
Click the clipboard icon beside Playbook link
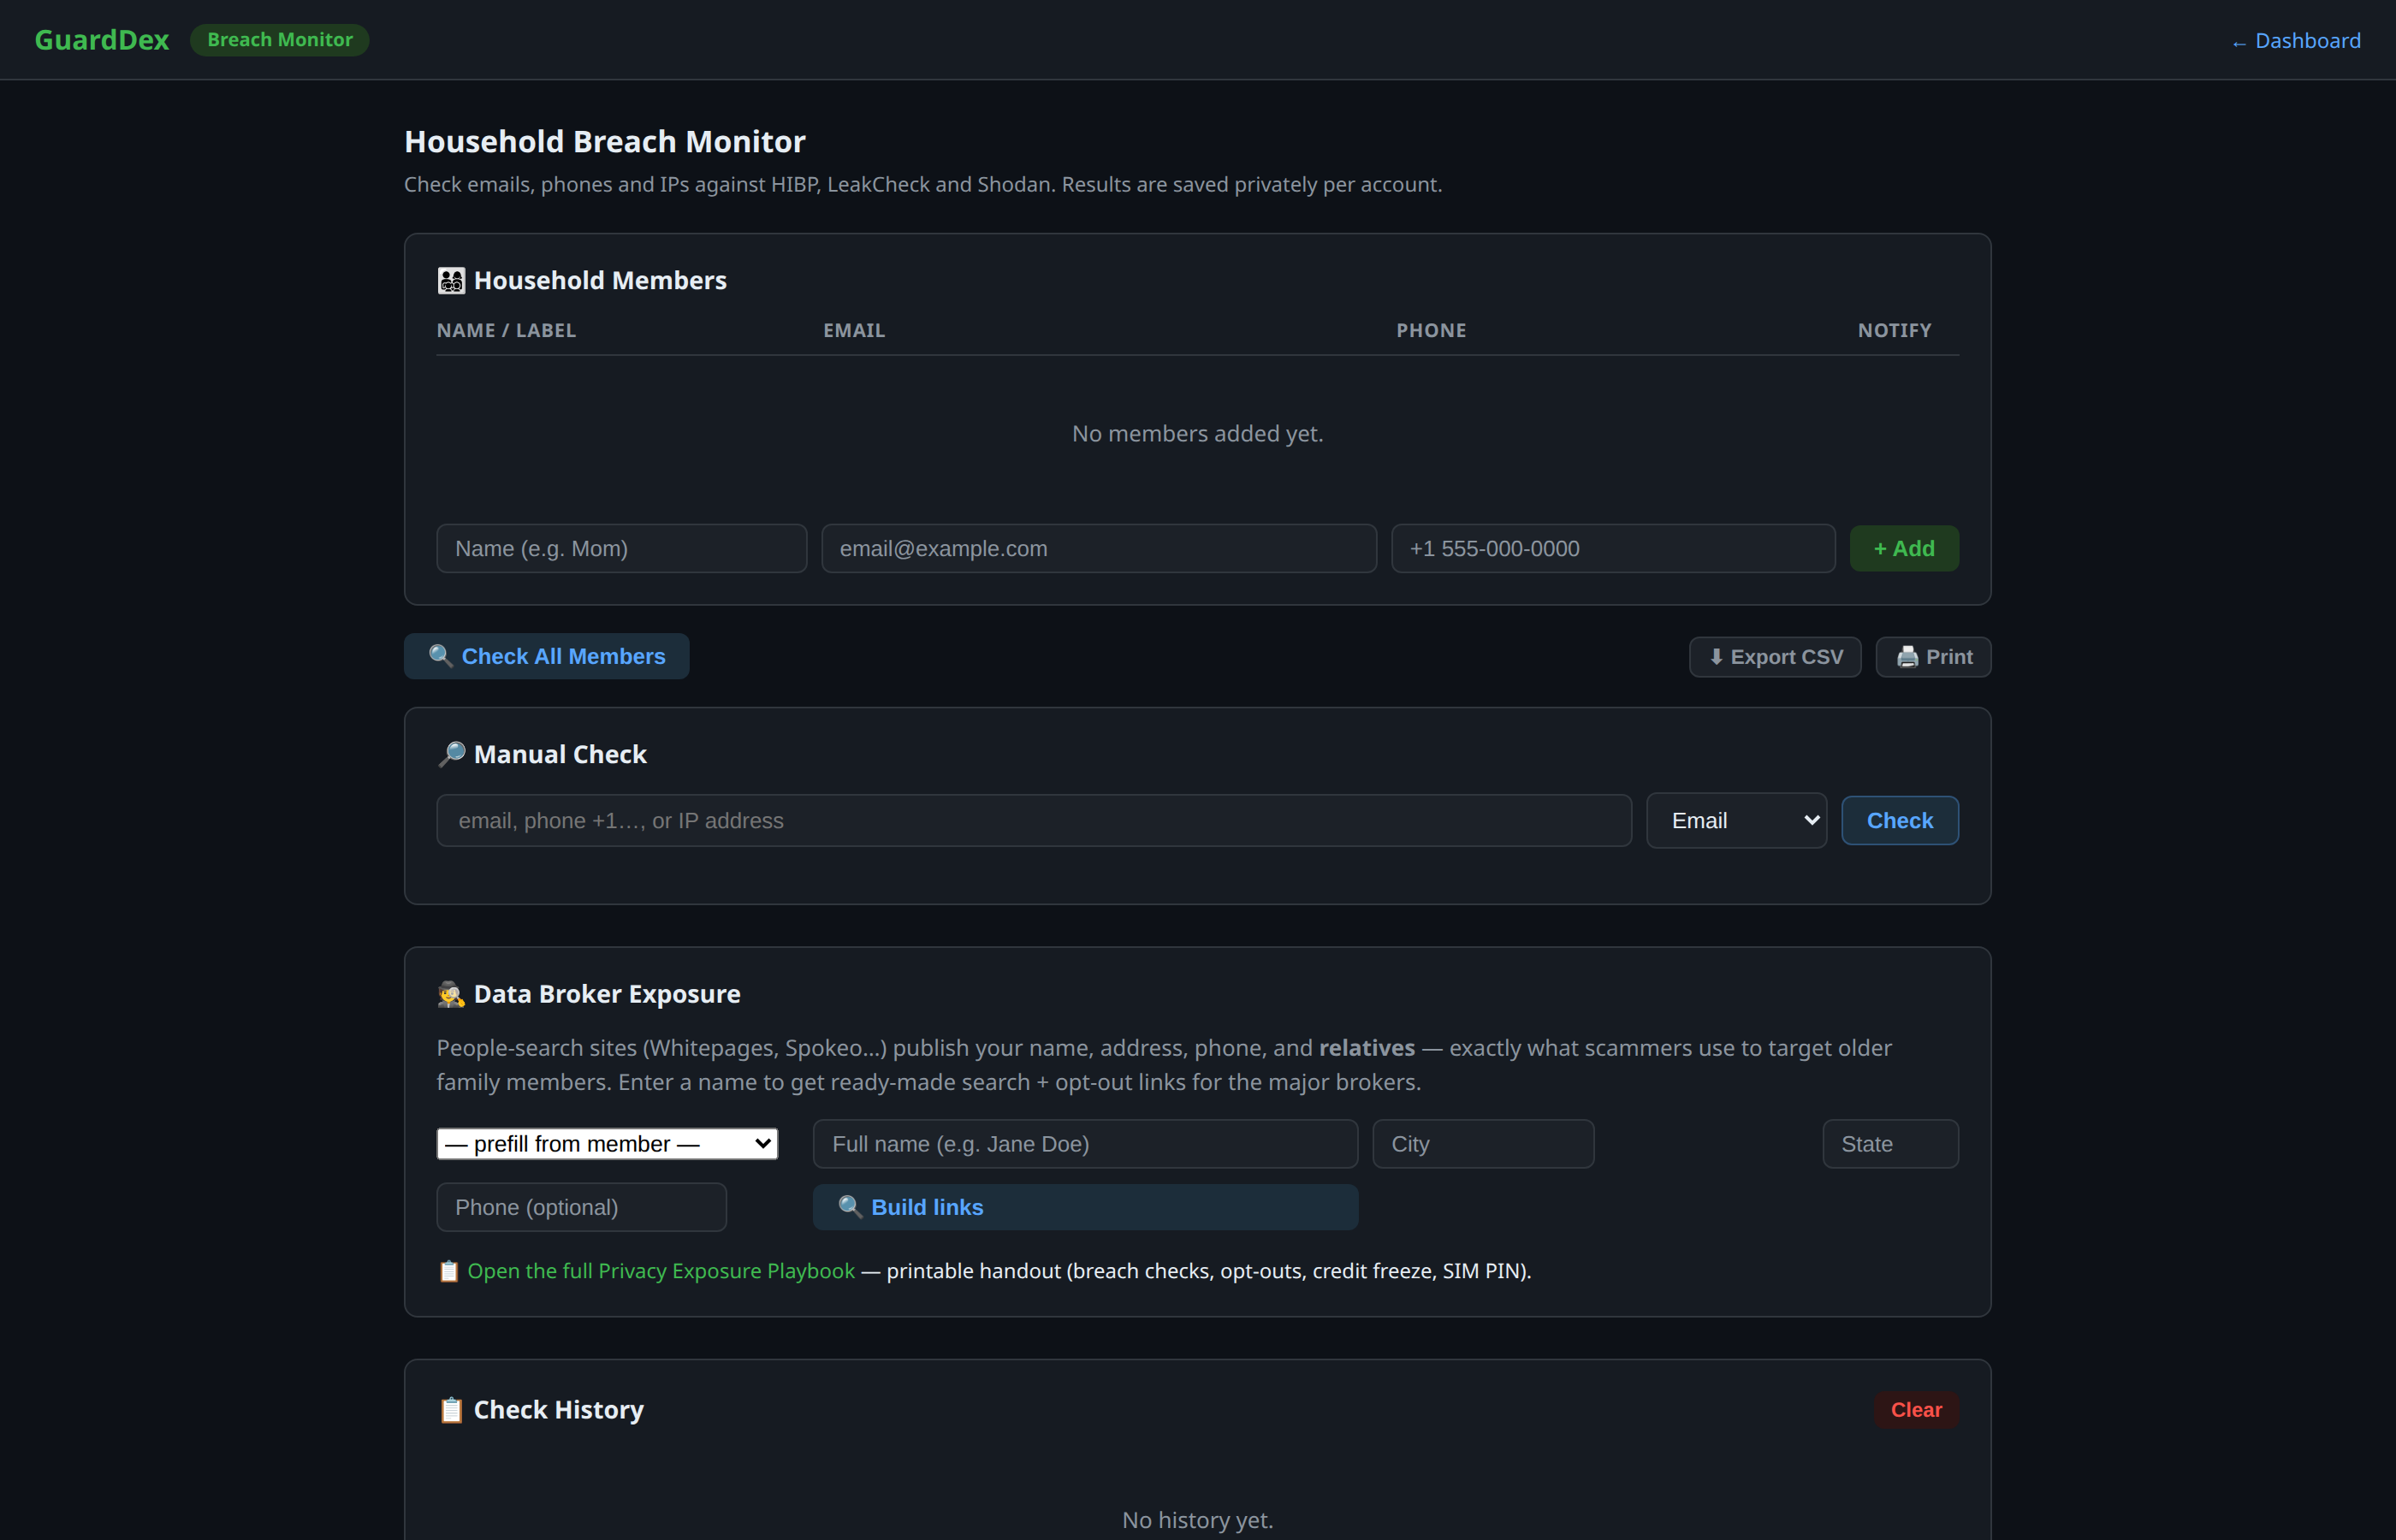click(449, 1271)
